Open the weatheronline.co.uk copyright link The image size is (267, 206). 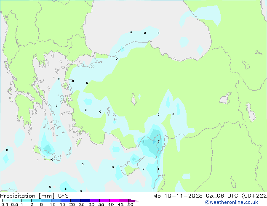point(231,202)
